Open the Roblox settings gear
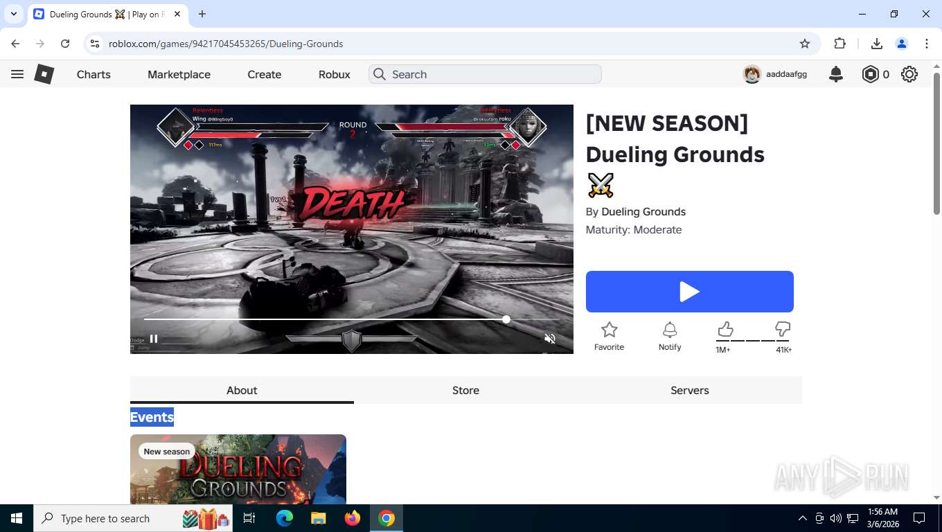The height and width of the screenshot is (532, 942). click(909, 74)
